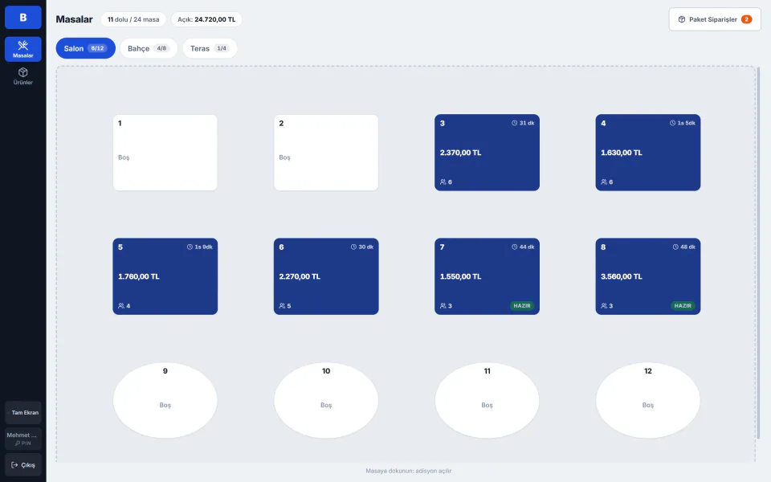Click the package icon in Paket Siparişler
This screenshot has width=771, height=482.
(682, 19)
